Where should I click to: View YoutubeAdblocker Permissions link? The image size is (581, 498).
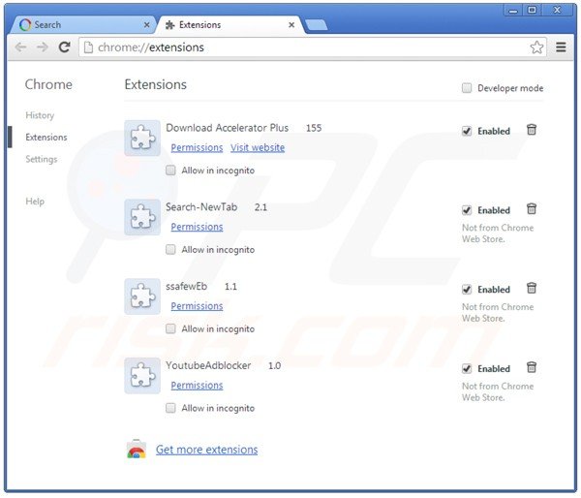(x=197, y=386)
